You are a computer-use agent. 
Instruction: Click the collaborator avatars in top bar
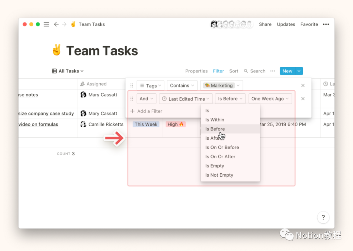coord(232,24)
